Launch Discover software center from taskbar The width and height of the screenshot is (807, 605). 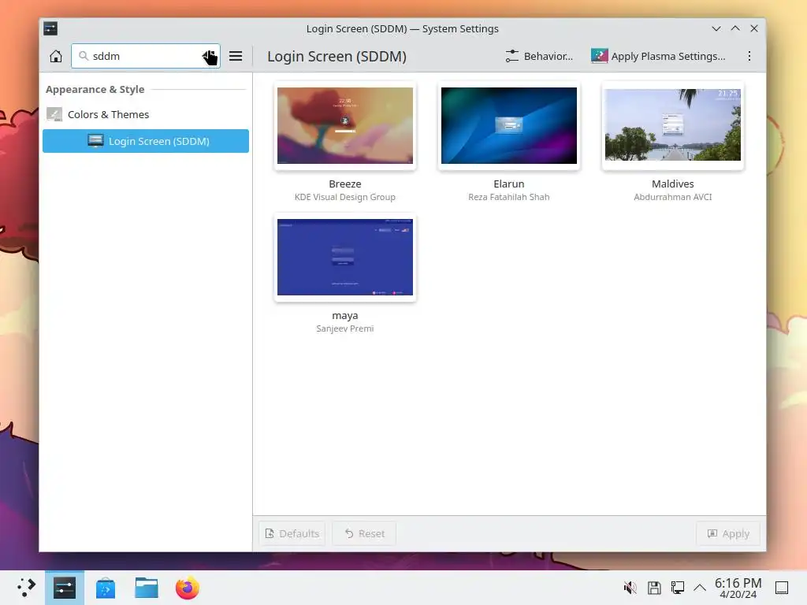[106, 588]
